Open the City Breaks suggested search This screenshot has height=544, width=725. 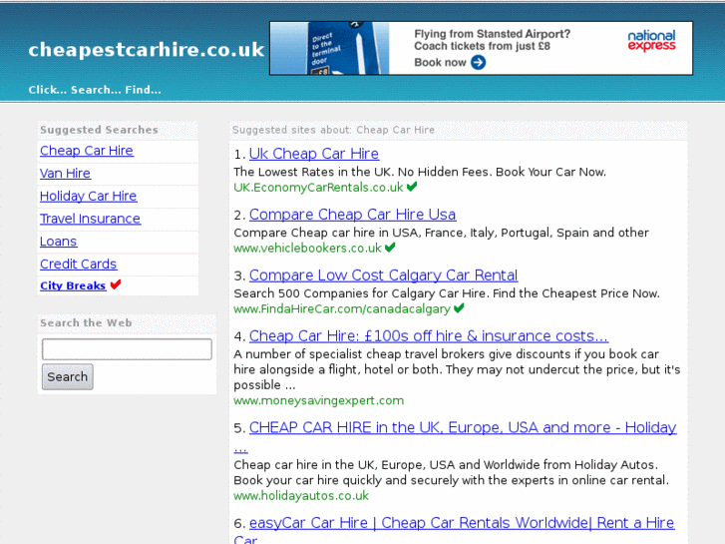pyautogui.click(x=73, y=285)
